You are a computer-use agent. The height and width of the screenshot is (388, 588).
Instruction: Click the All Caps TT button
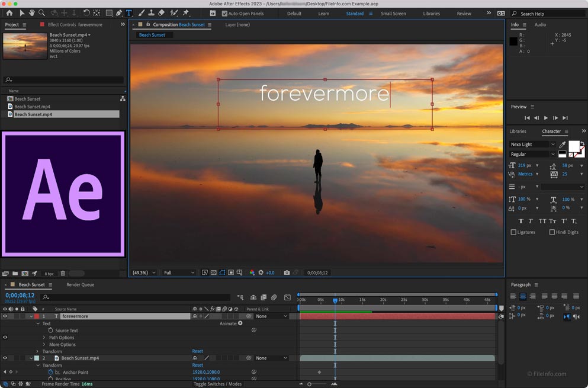pyautogui.click(x=542, y=221)
